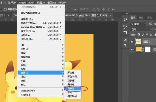
Task: Expand the 模糊画廊 submenu
Action: [41, 57]
